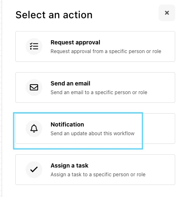Image resolution: width=181 pixels, height=197 pixels.
Task: Click the blank right side of Assign a task card
Action: pos(160,170)
